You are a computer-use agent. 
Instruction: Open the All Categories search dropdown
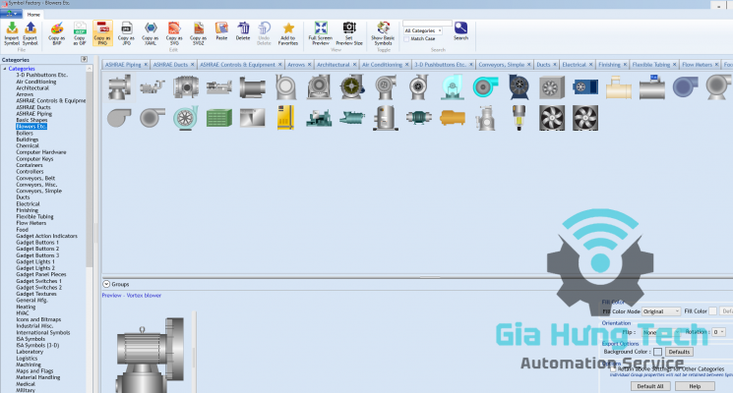coord(427,30)
